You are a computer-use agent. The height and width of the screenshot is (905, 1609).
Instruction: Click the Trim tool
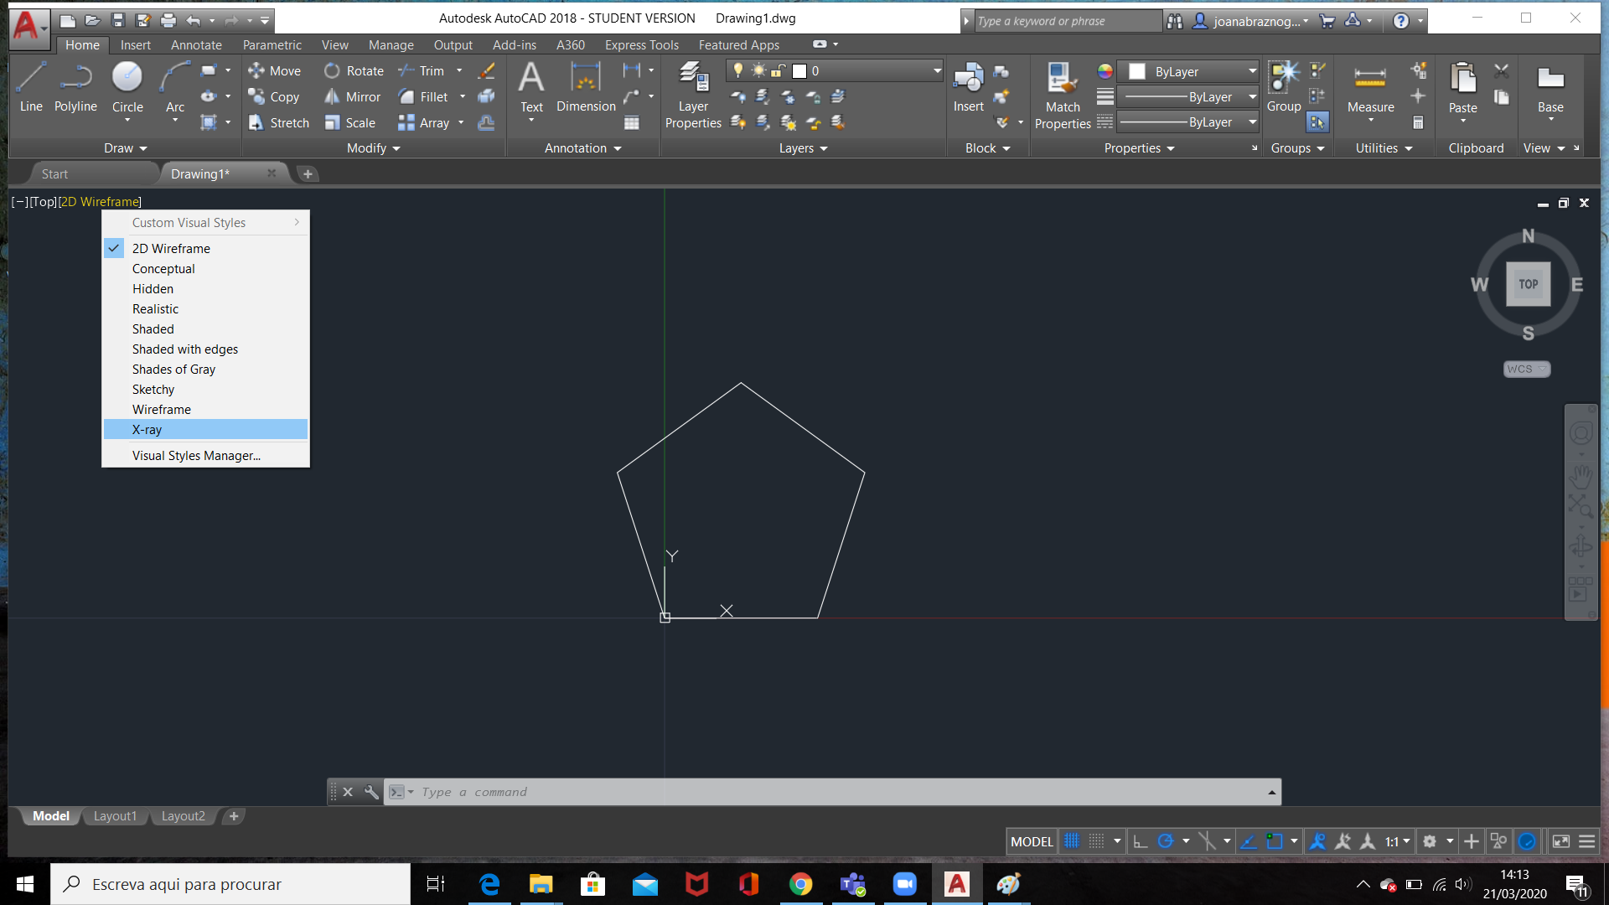click(422, 71)
